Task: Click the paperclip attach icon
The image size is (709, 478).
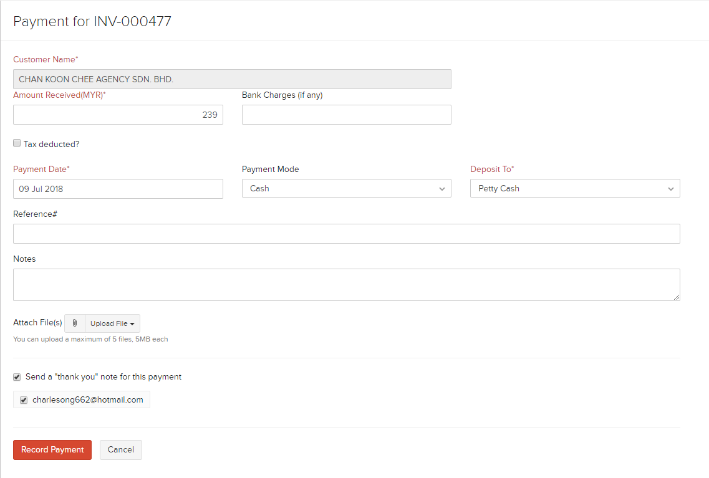Action: pos(75,323)
